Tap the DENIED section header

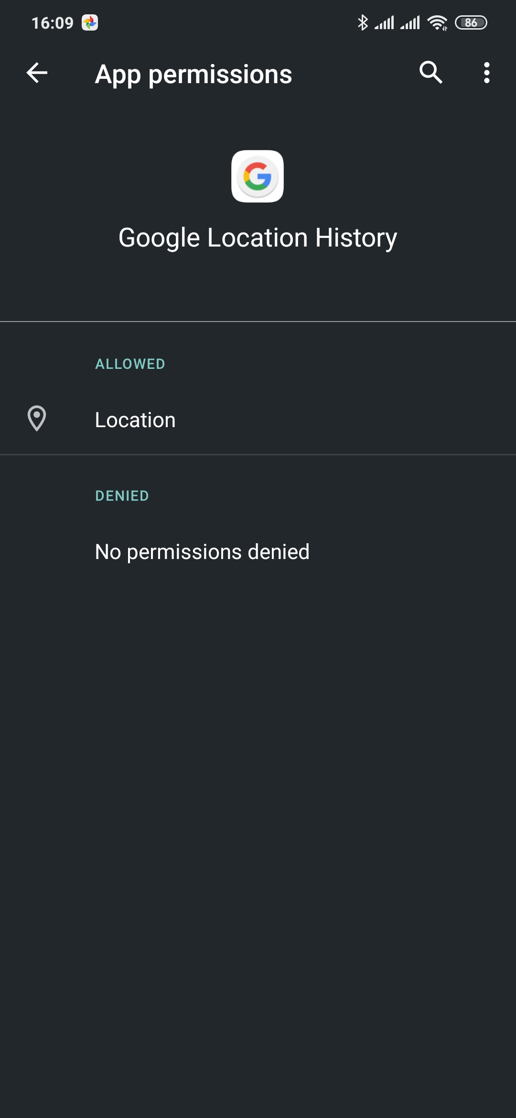(x=122, y=496)
